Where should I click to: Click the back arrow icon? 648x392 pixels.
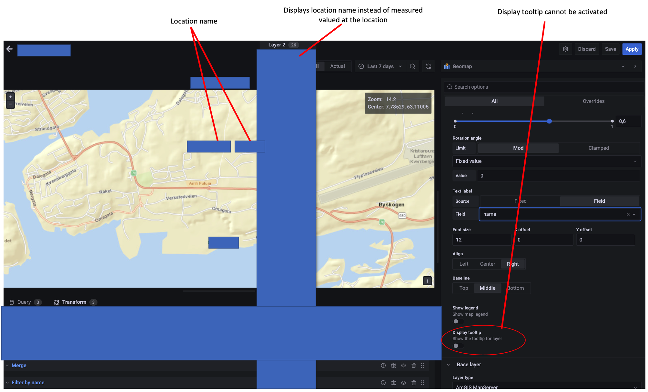[10, 49]
